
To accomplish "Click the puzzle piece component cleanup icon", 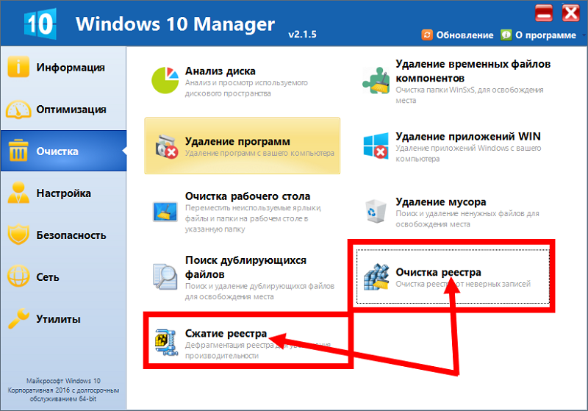I will (376, 80).
